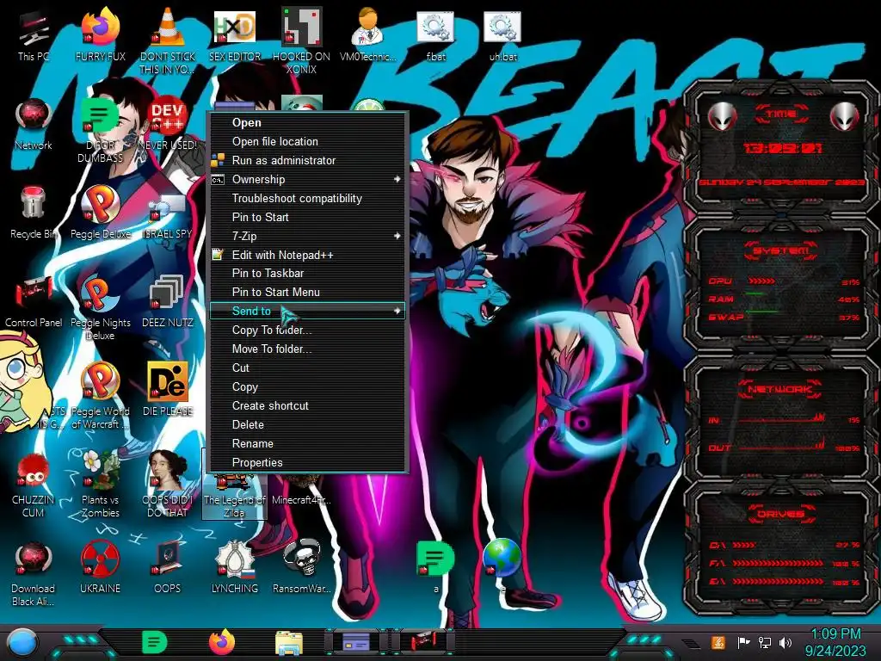Image resolution: width=881 pixels, height=661 pixels.
Task: Choose Troubleshoot compatibility
Action: [x=307, y=199]
